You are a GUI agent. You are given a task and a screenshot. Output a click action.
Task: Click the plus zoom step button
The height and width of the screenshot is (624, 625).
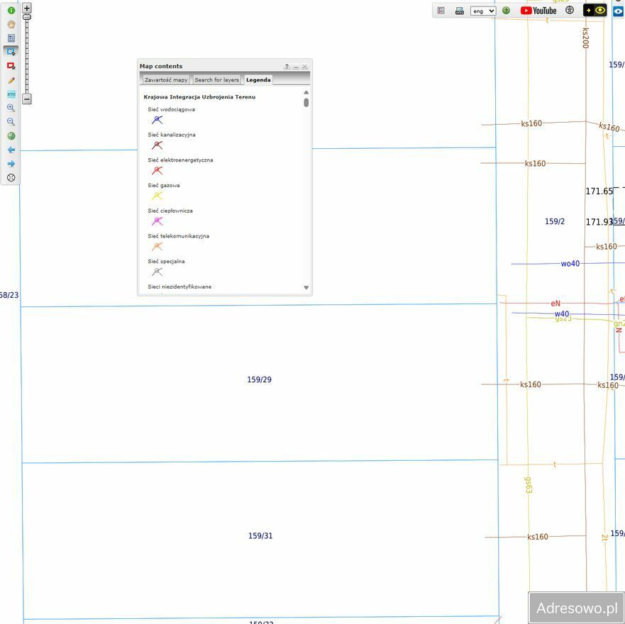(27, 8)
